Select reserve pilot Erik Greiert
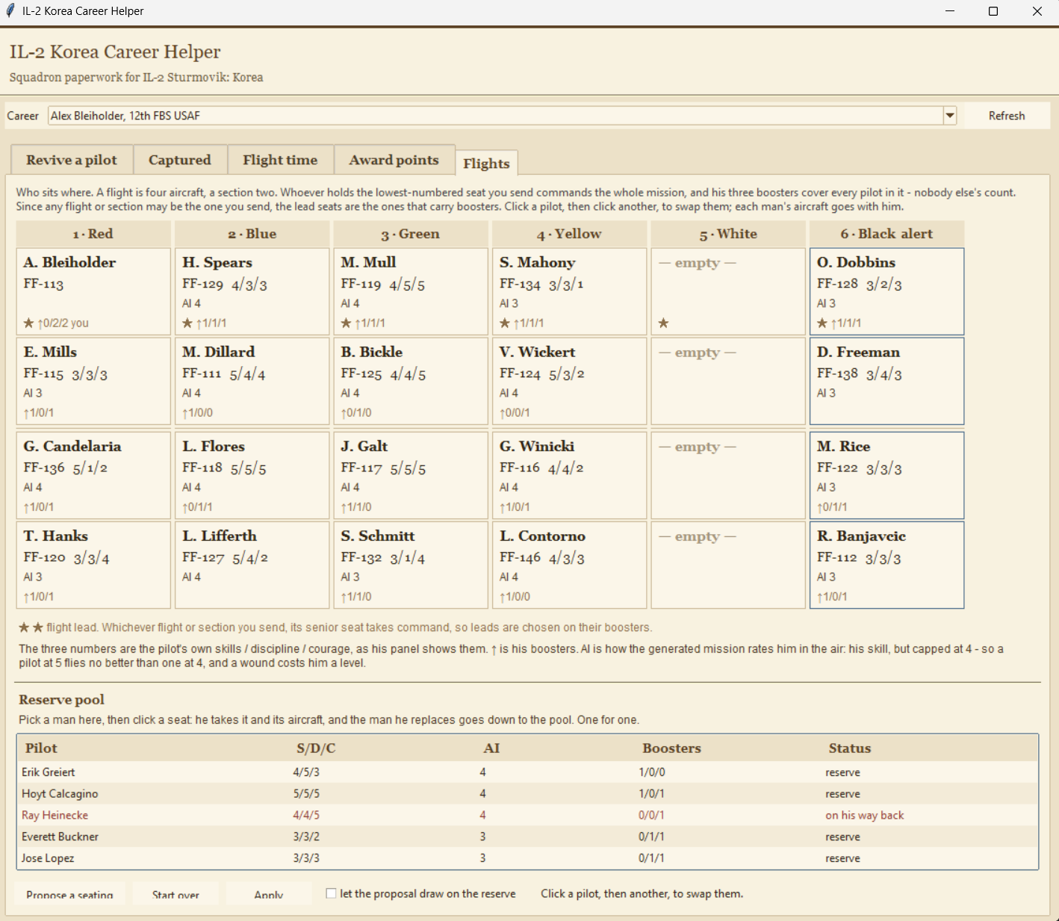 (527, 772)
